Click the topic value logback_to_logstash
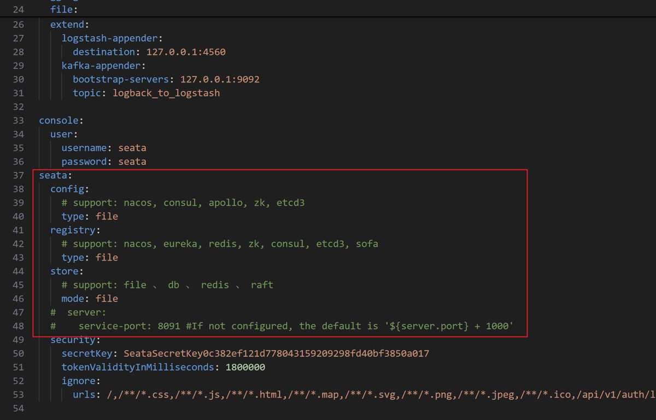The height and width of the screenshot is (420, 656). click(x=166, y=93)
